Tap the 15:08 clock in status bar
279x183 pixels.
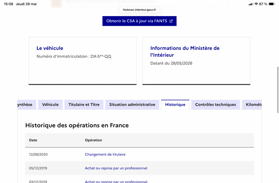8,4
